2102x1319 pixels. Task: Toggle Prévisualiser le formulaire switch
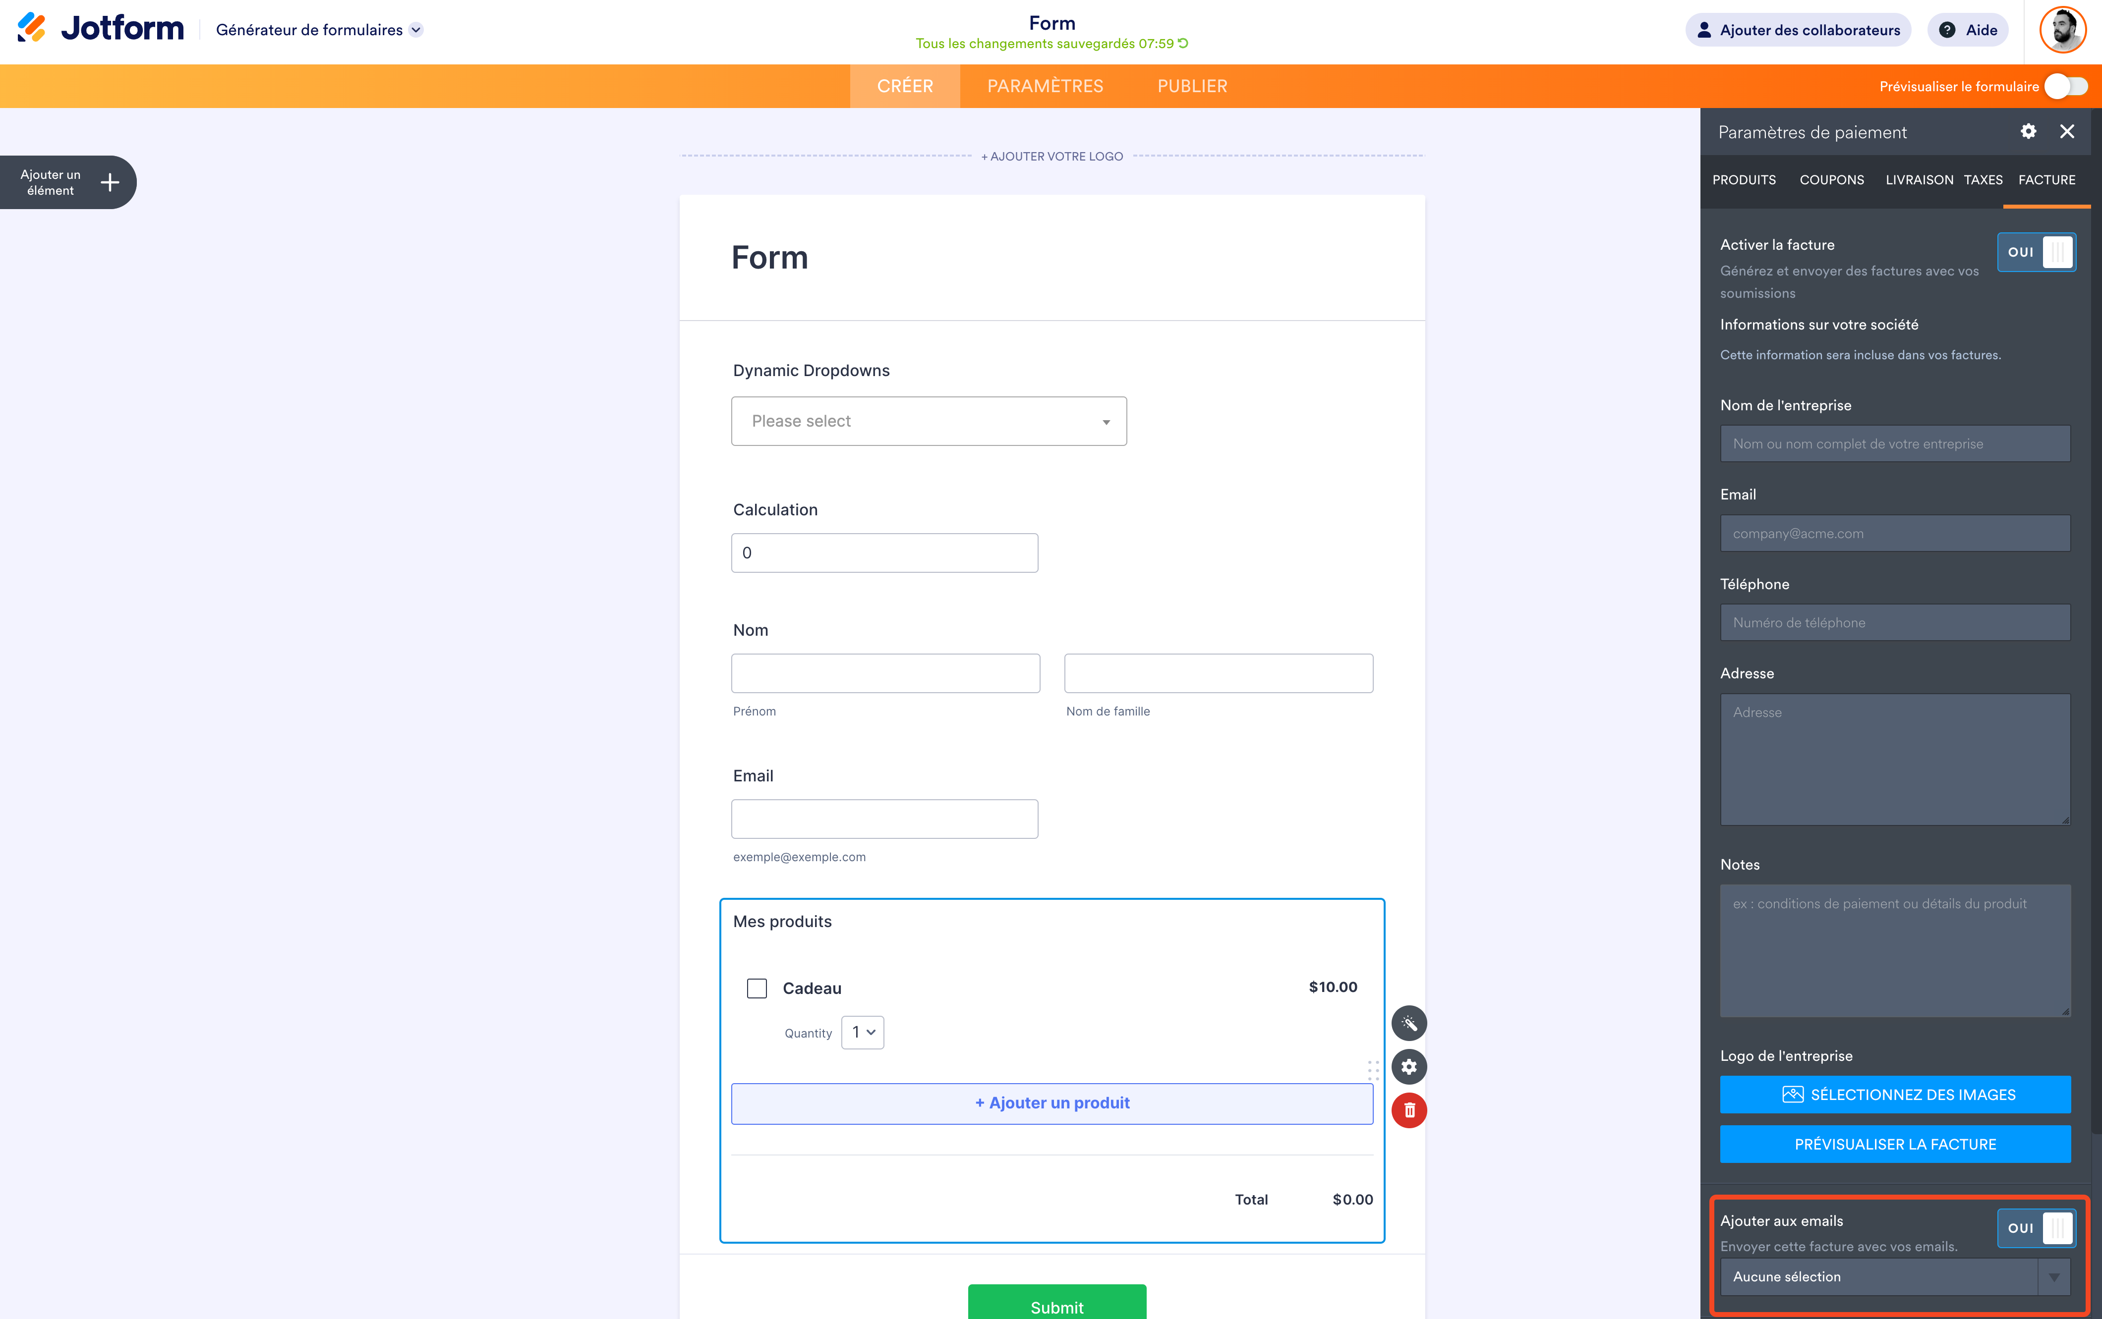(x=2065, y=86)
